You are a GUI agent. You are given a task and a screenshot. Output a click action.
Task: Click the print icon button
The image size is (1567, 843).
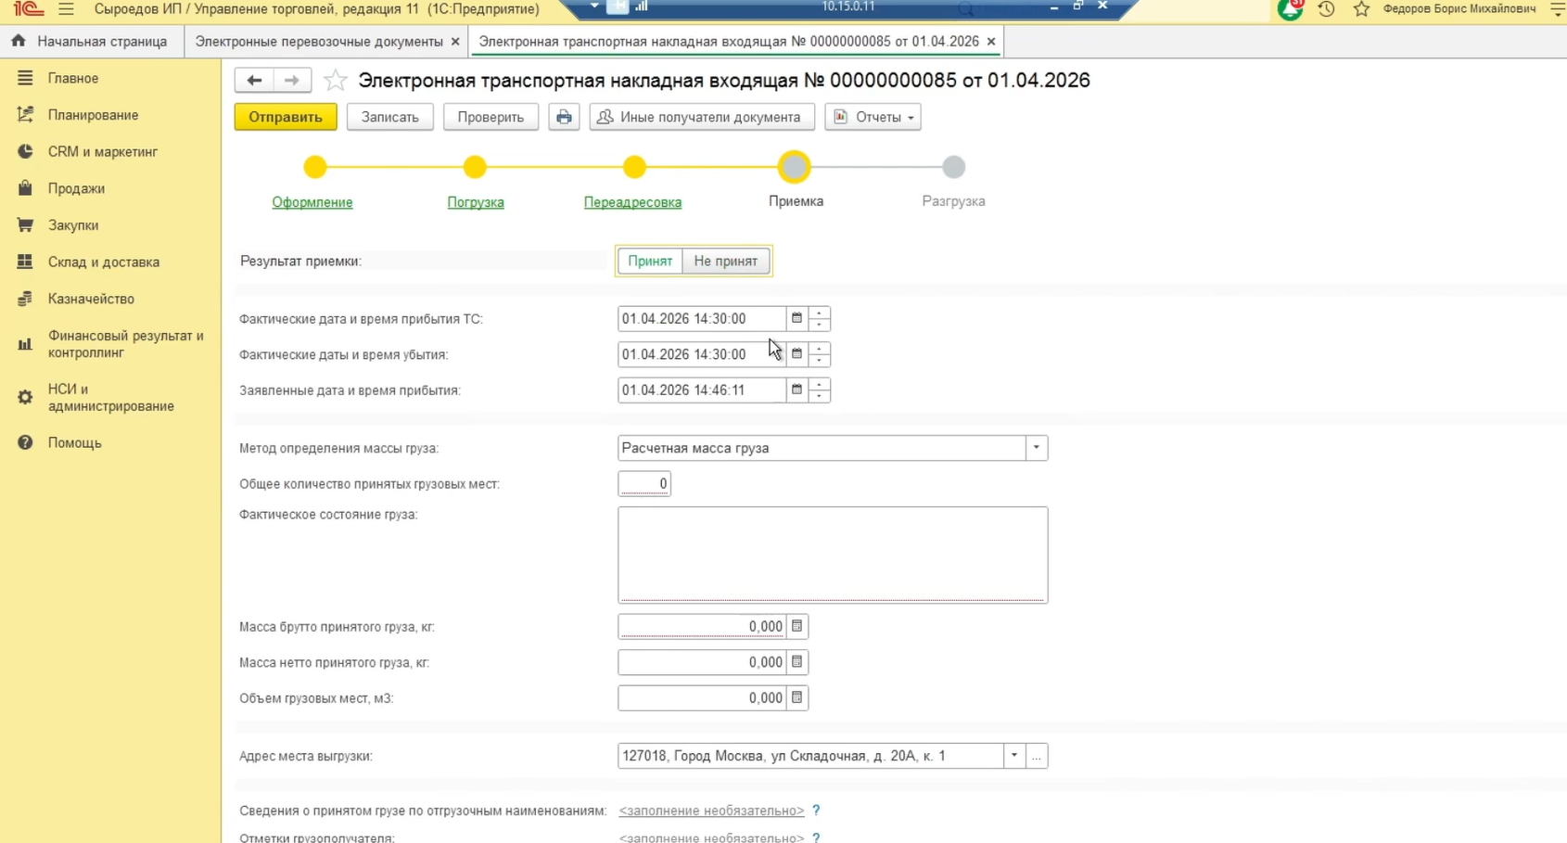pos(564,117)
